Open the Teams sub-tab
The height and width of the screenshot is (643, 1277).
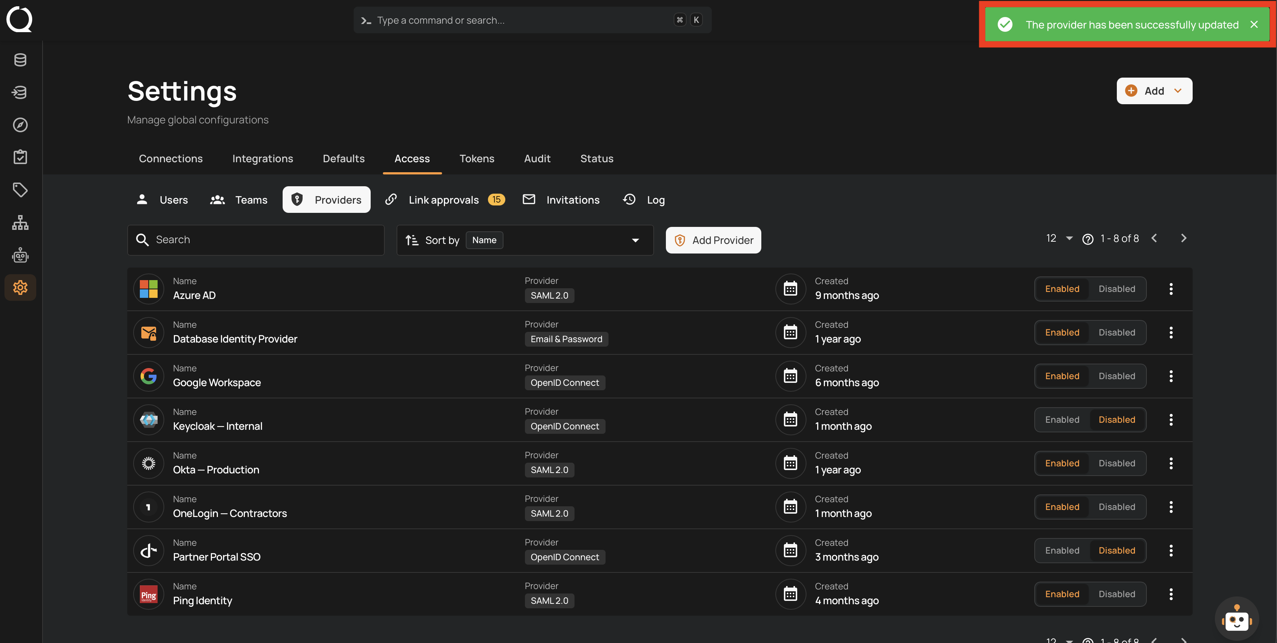point(239,200)
